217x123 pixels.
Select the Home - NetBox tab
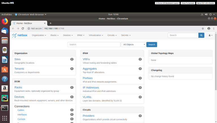click(x=29, y=23)
